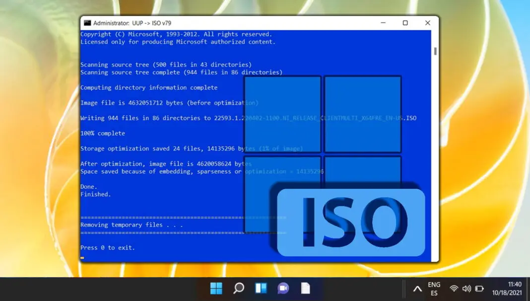The height and width of the screenshot is (301, 530).
Task: Open the document file icon on the taskbar
Action: [x=306, y=289]
